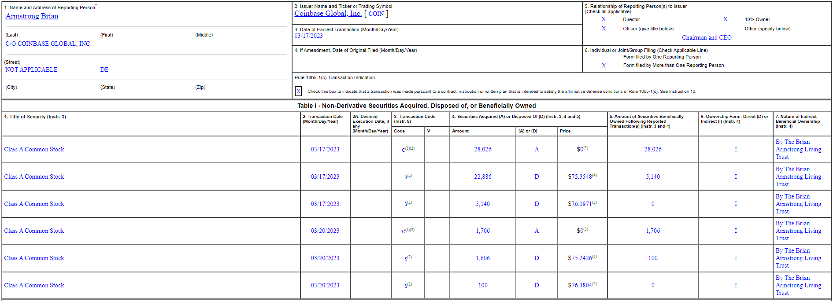Click the D disposed code in the $76.3804 row
Viewport: 833px width, 301px height.
coord(537,285)
